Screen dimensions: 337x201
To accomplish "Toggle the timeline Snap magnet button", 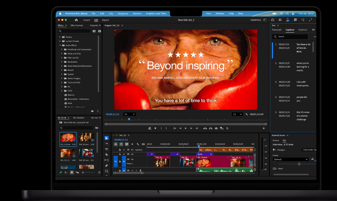I will (121, 144).
